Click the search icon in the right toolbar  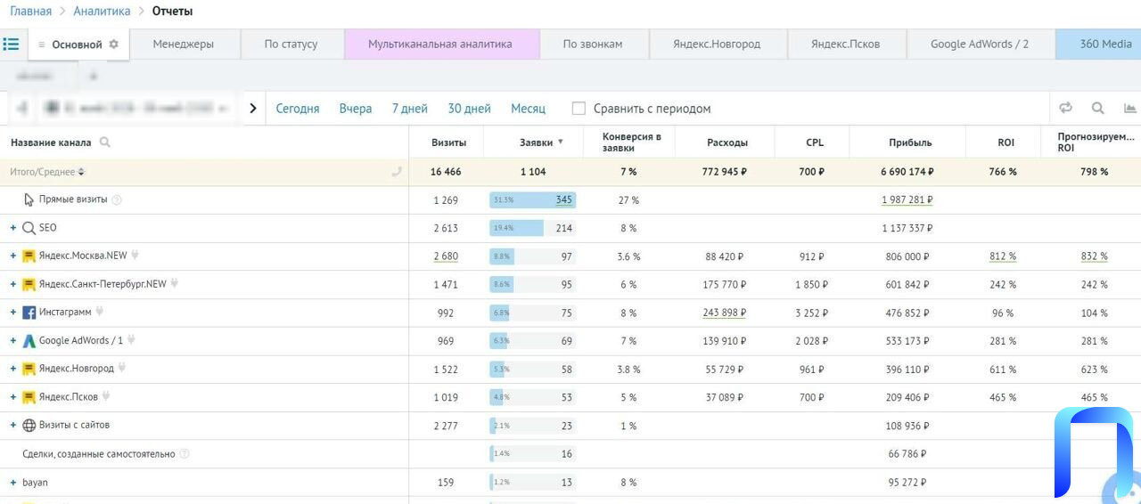1098,108
